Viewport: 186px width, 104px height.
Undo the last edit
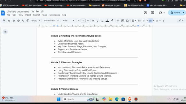coord(9,21)
